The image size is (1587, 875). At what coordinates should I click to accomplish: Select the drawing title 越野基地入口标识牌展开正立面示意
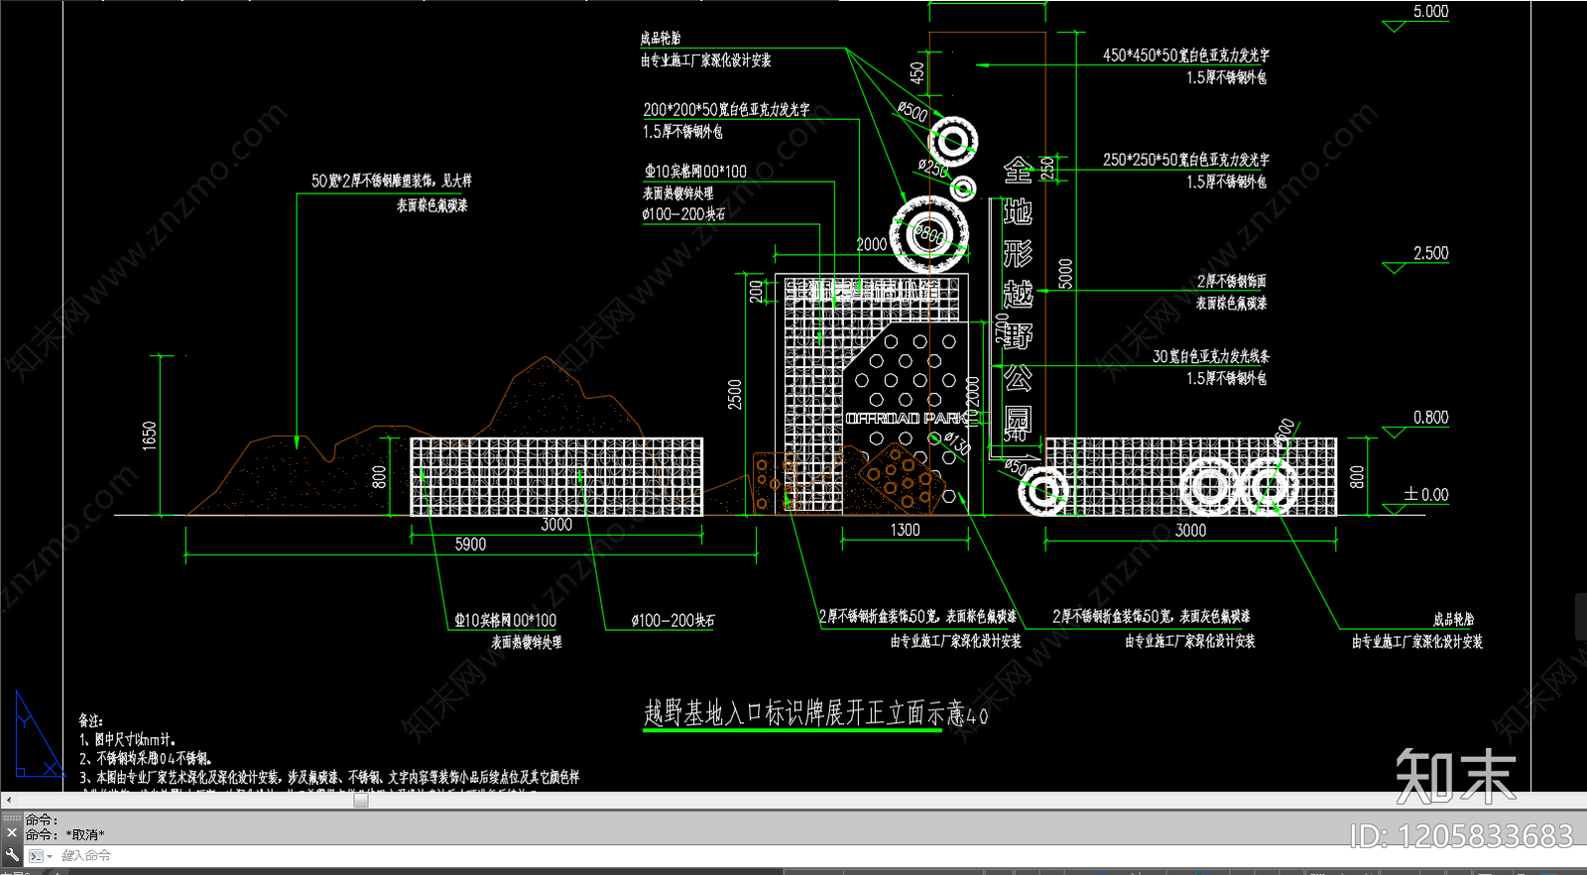point(803,712)
